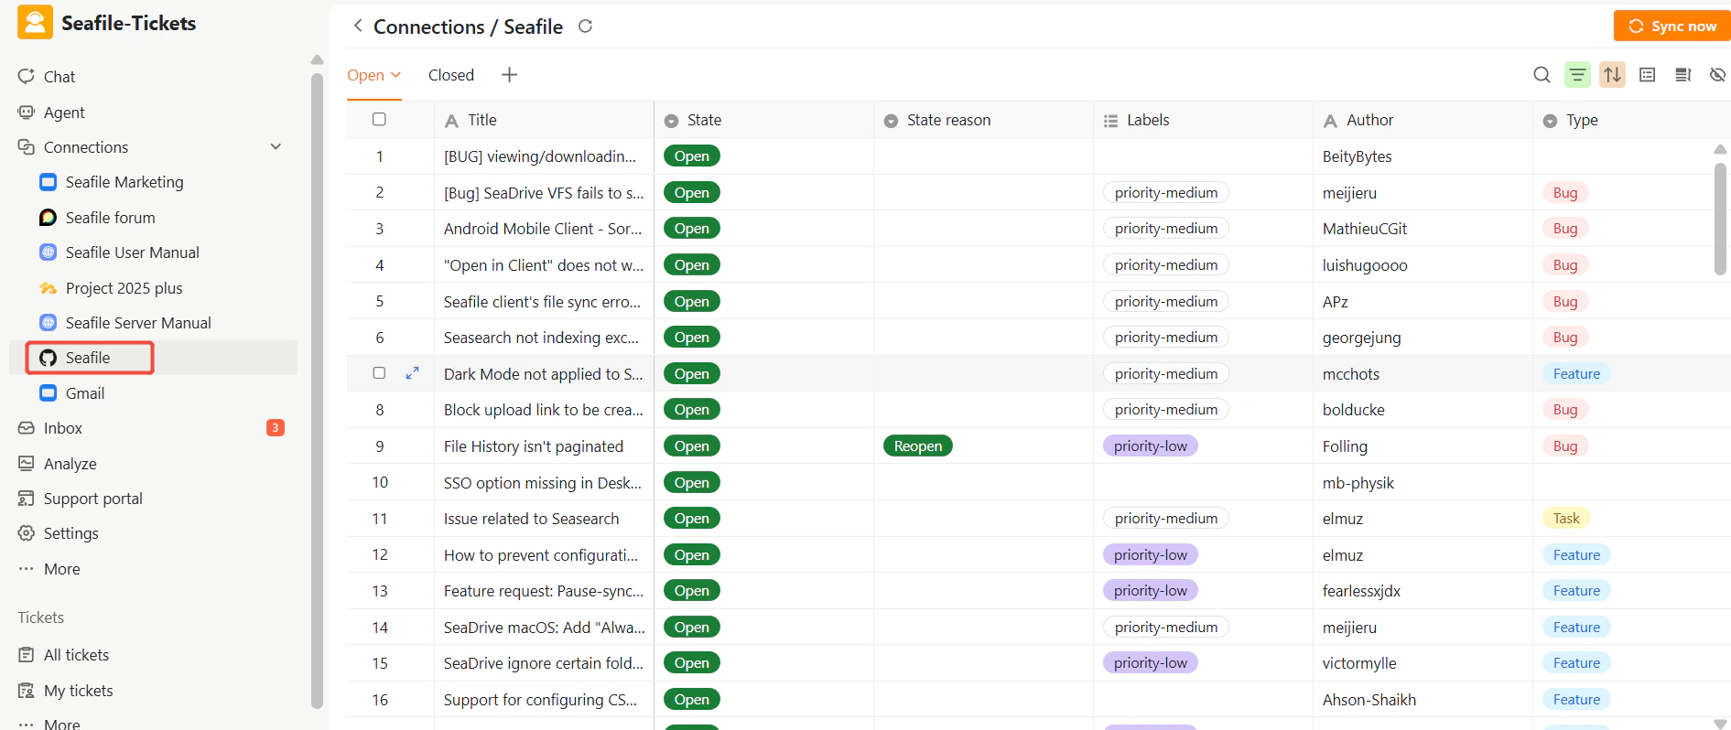Viewport: 1731px width, 730px height.
Task: Switch to the Closed tab
Action: coord(451,75)
